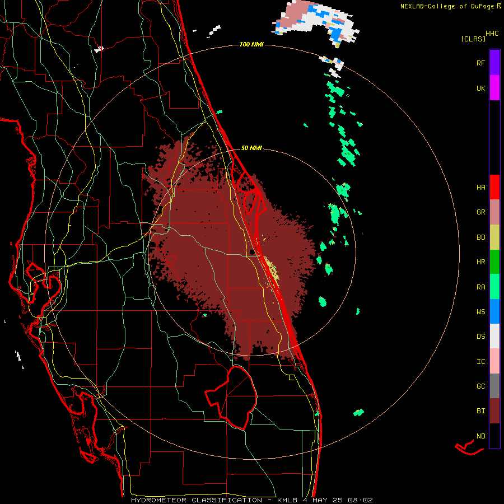Viewport: 504px width, 504px height.
Task: Click the GR legend label
Action: point(480,212)
